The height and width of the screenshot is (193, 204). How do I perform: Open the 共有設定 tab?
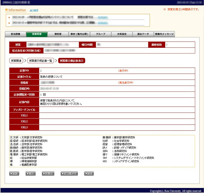122,34
